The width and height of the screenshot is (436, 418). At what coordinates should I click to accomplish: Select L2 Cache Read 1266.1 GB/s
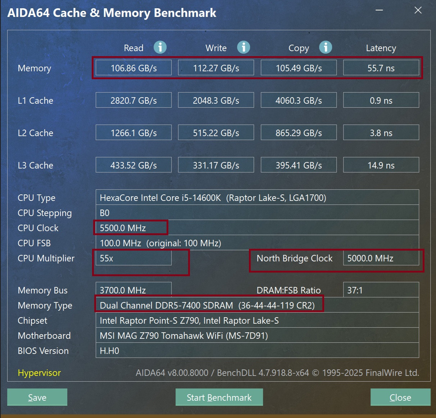133,132
